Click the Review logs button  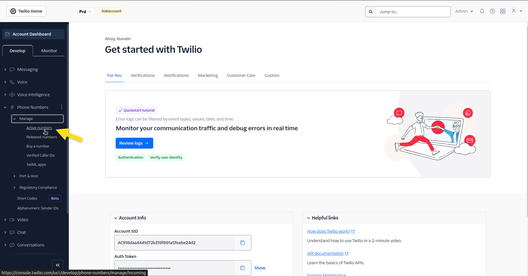coord(134,143)
